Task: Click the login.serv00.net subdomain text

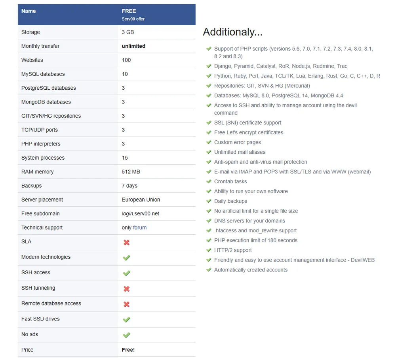Action: pos(140,214)
